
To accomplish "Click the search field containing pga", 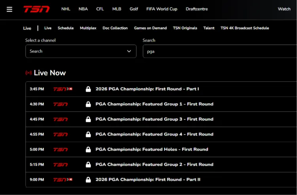I will tap(220, 51).
